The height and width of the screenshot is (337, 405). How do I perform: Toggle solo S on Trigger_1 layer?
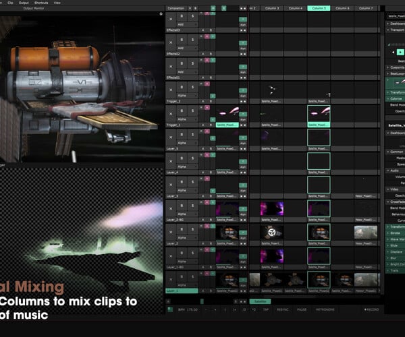192,111
